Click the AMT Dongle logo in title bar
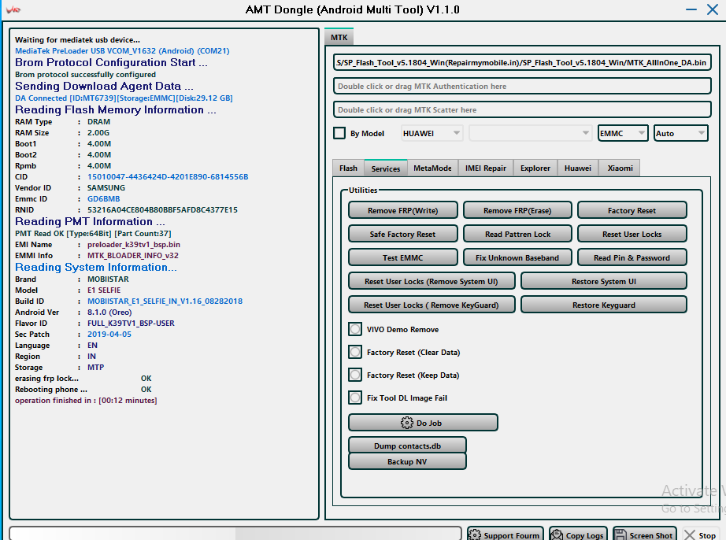 (13, 10)
